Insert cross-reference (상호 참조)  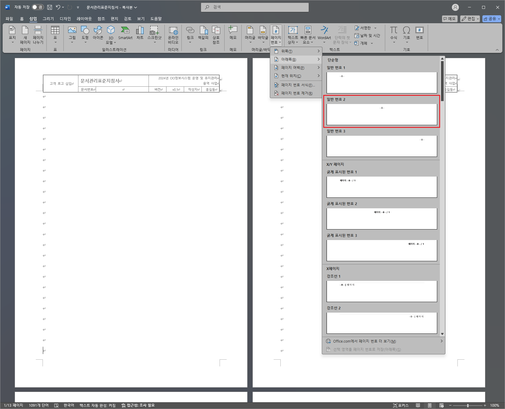click(x=216, y=35)
